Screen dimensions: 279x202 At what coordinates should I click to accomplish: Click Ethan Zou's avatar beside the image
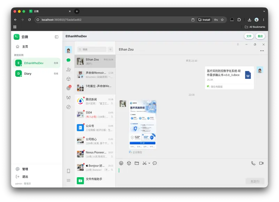123,104
